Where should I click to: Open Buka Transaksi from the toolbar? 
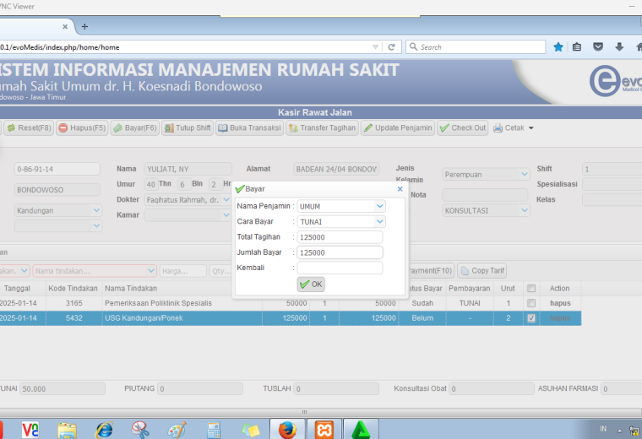[x=250, y=128]
